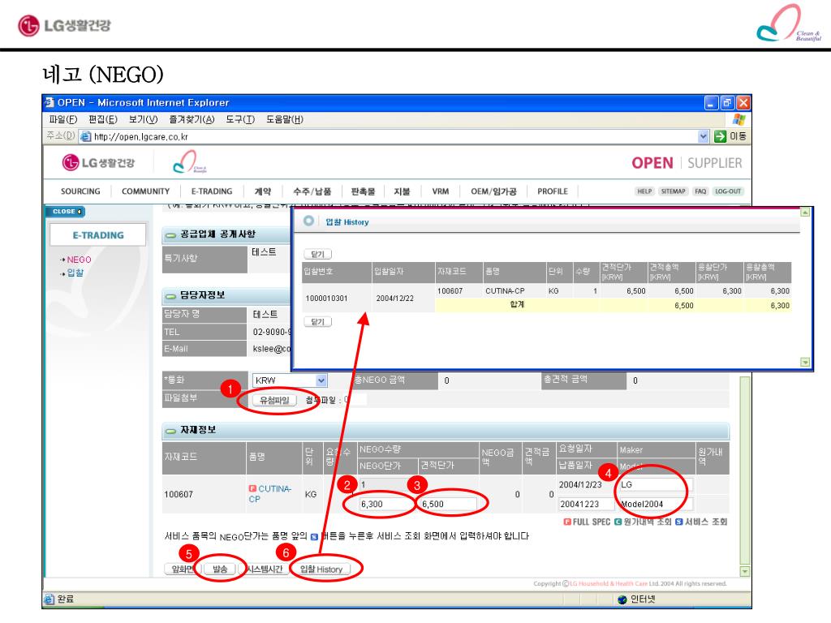Click the IE Go arrow icon

720,136
